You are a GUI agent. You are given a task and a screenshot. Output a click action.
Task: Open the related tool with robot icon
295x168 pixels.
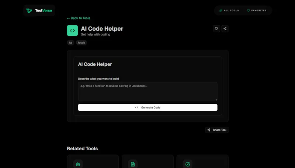93,162
